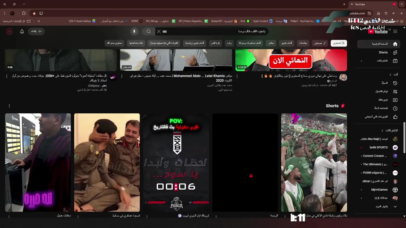Viewport: 406px width, 228px height.
Task: Open bookmarks overflow chevron on bookmarks bar
Action: click(x=39, y=21)
